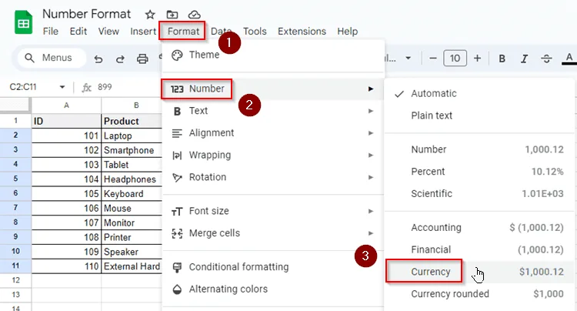
Task: Open the font family dropdown arrow
Action: click(x=408, y=59)
